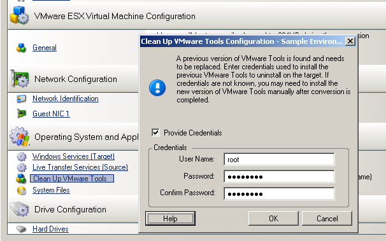Click the Operating System gear icon
Image resolution: width=386 pixels, height=241 pixels.
click(20, 136)
